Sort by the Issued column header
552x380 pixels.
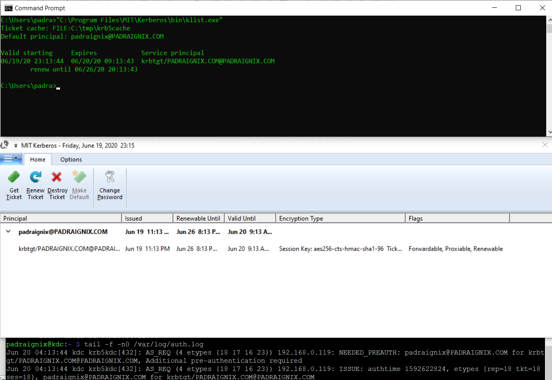click(x=147, y=218)
